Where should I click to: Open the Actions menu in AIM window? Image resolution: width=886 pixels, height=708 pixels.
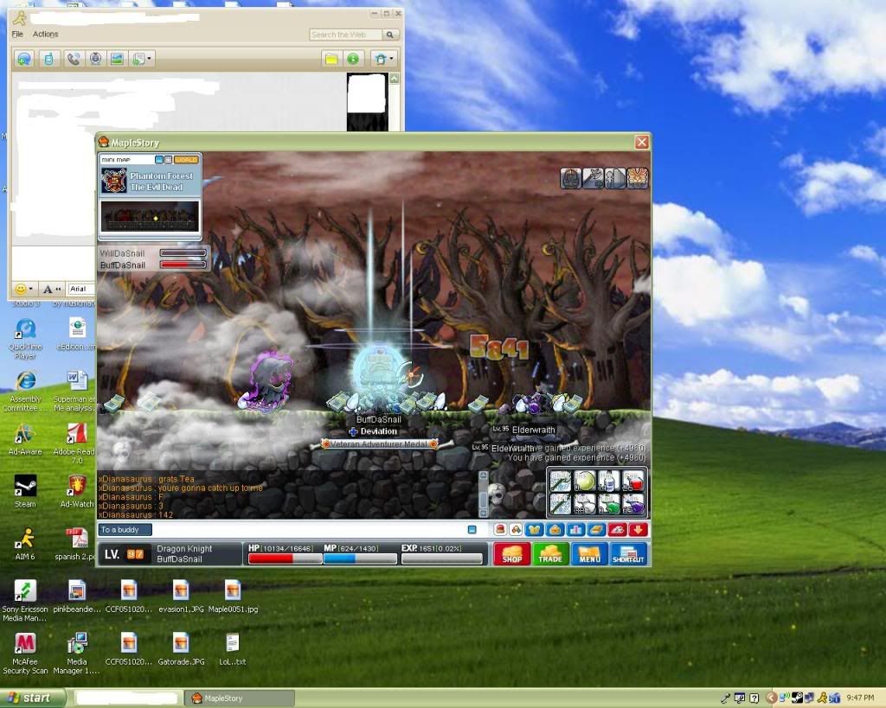click(x=45, y=34)
